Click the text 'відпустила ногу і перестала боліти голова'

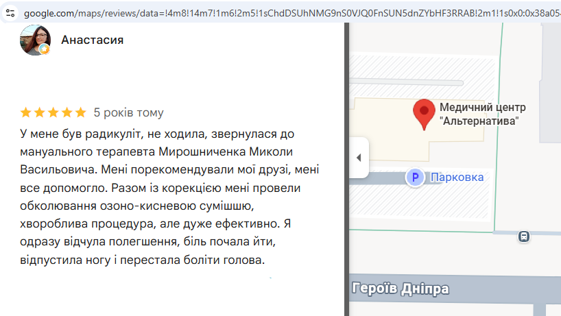pyautogui.click(x=141, y=260)
